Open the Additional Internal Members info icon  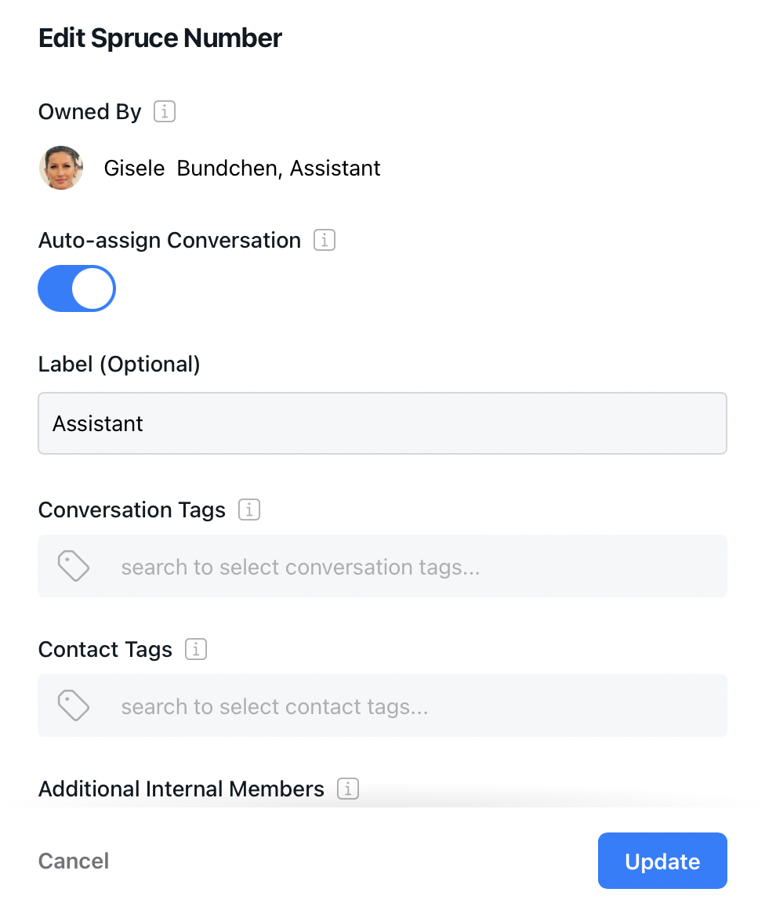click(347, 789)
